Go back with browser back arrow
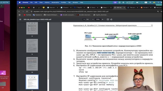163x91 pixels. (x=19, y=11)
